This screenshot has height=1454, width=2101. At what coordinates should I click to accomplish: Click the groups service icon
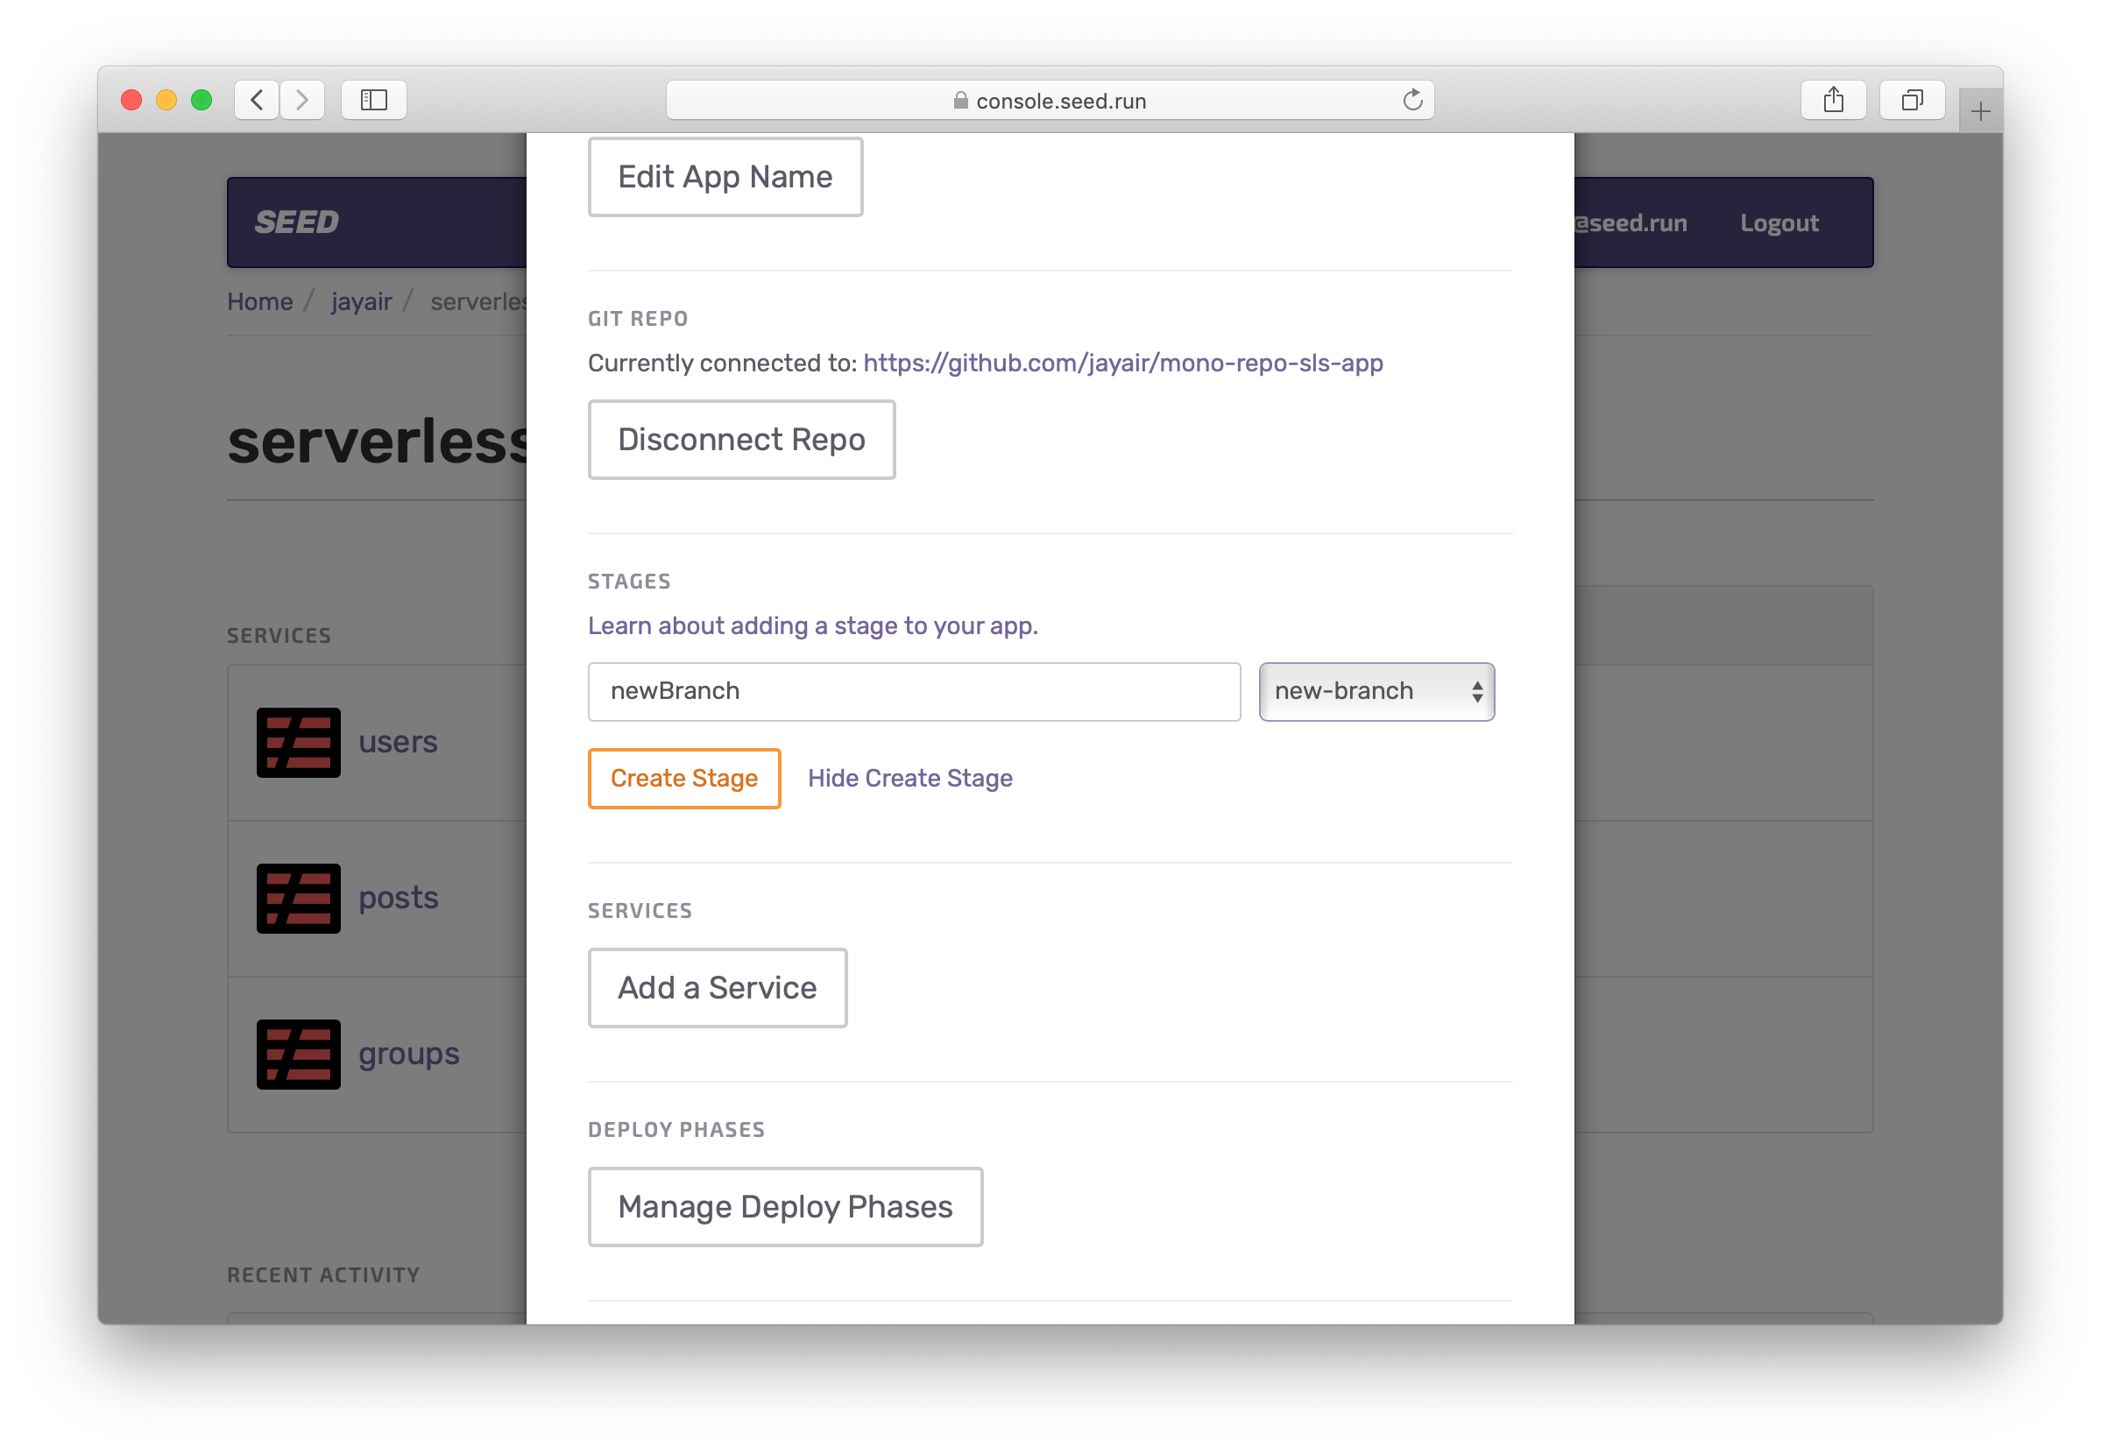click(298, 1054)
